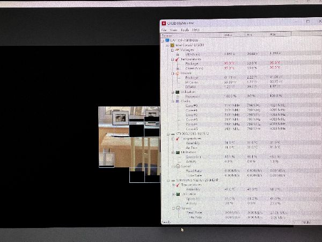Collapse the Intel Core Temperatures group
Viewport: 322px width, 242px height.
[x=172, y=60]
